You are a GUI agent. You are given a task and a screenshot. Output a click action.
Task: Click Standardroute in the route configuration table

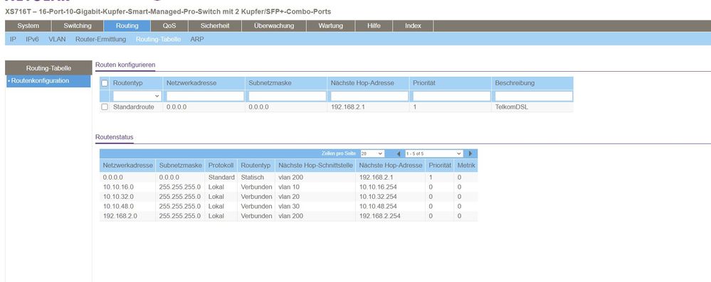click(x=134, y=107)
